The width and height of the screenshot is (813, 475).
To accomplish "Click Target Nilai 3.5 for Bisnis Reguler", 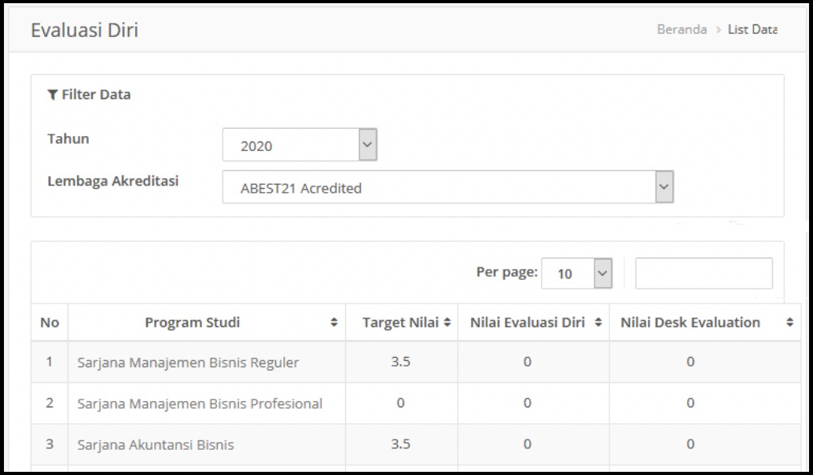I will pos(401,362).
